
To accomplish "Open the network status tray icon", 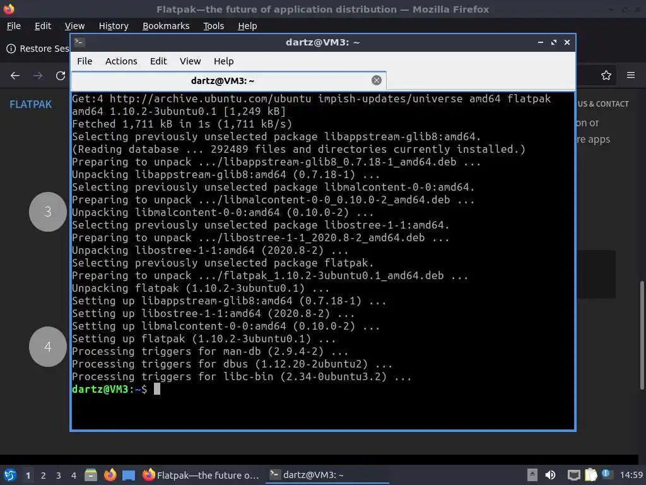I will point(573,475).
